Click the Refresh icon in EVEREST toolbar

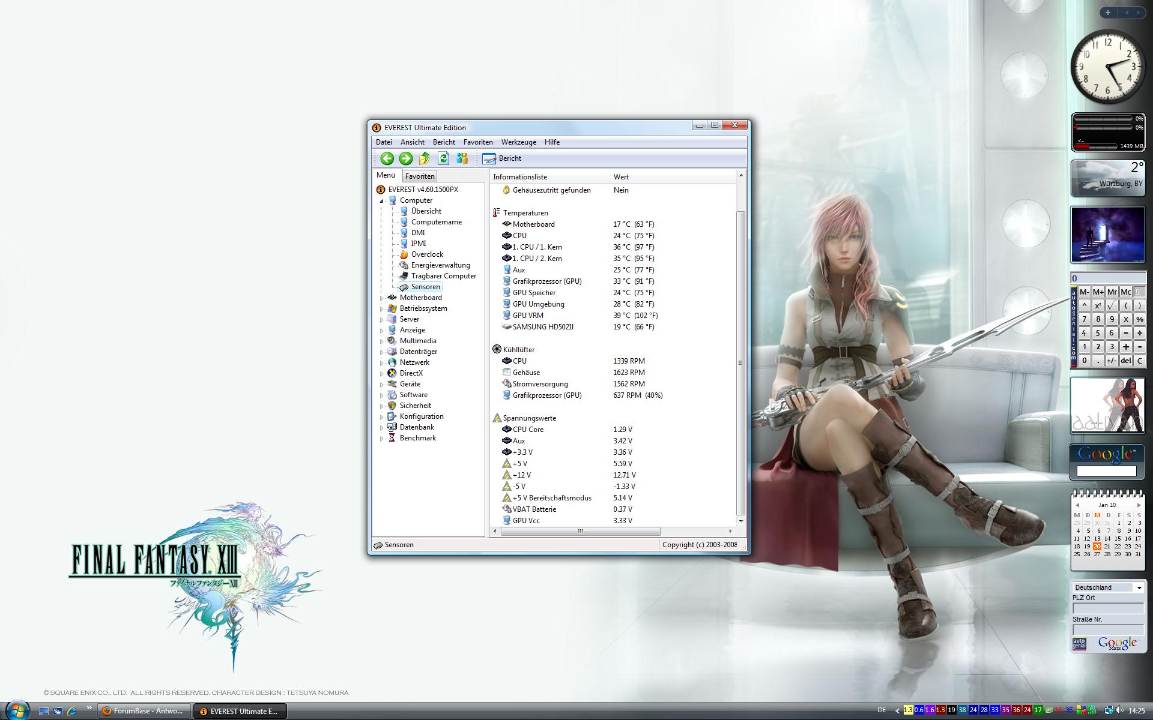point(443,158)
